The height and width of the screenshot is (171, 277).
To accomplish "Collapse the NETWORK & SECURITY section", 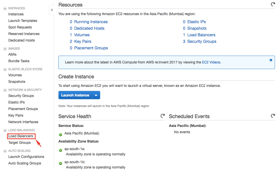I will click(x=5, y=90).
